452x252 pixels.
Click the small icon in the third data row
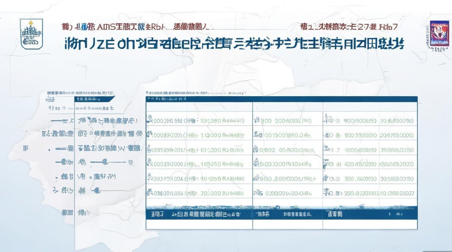pyautogui.click(x=149, y=149)
